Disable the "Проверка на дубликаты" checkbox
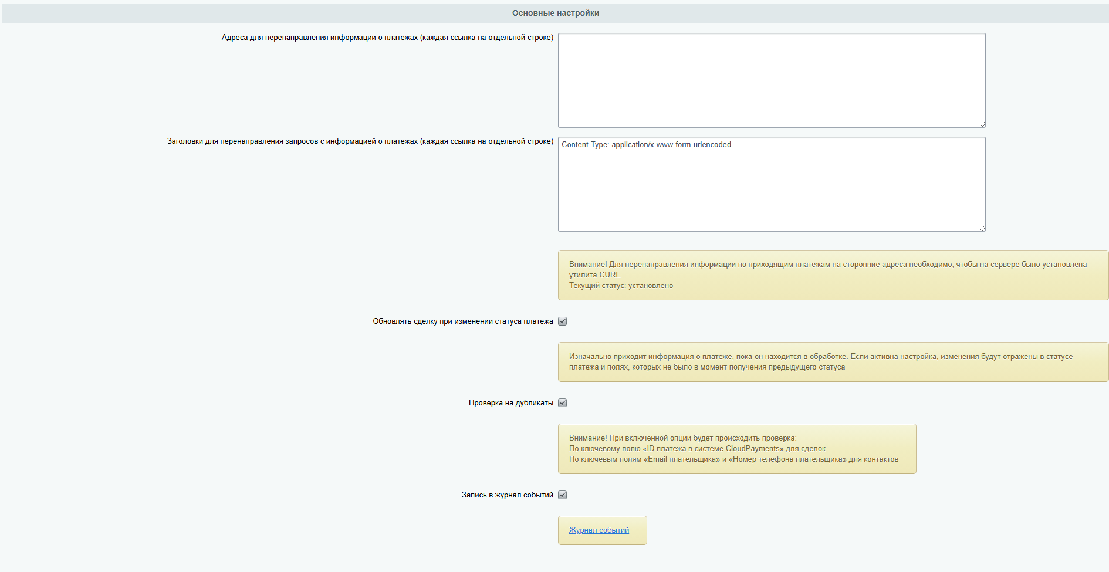 (x=563, y=402)
